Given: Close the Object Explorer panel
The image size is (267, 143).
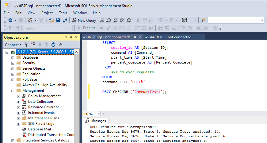Looking at the screenshot, I should (x=76, y=37).
